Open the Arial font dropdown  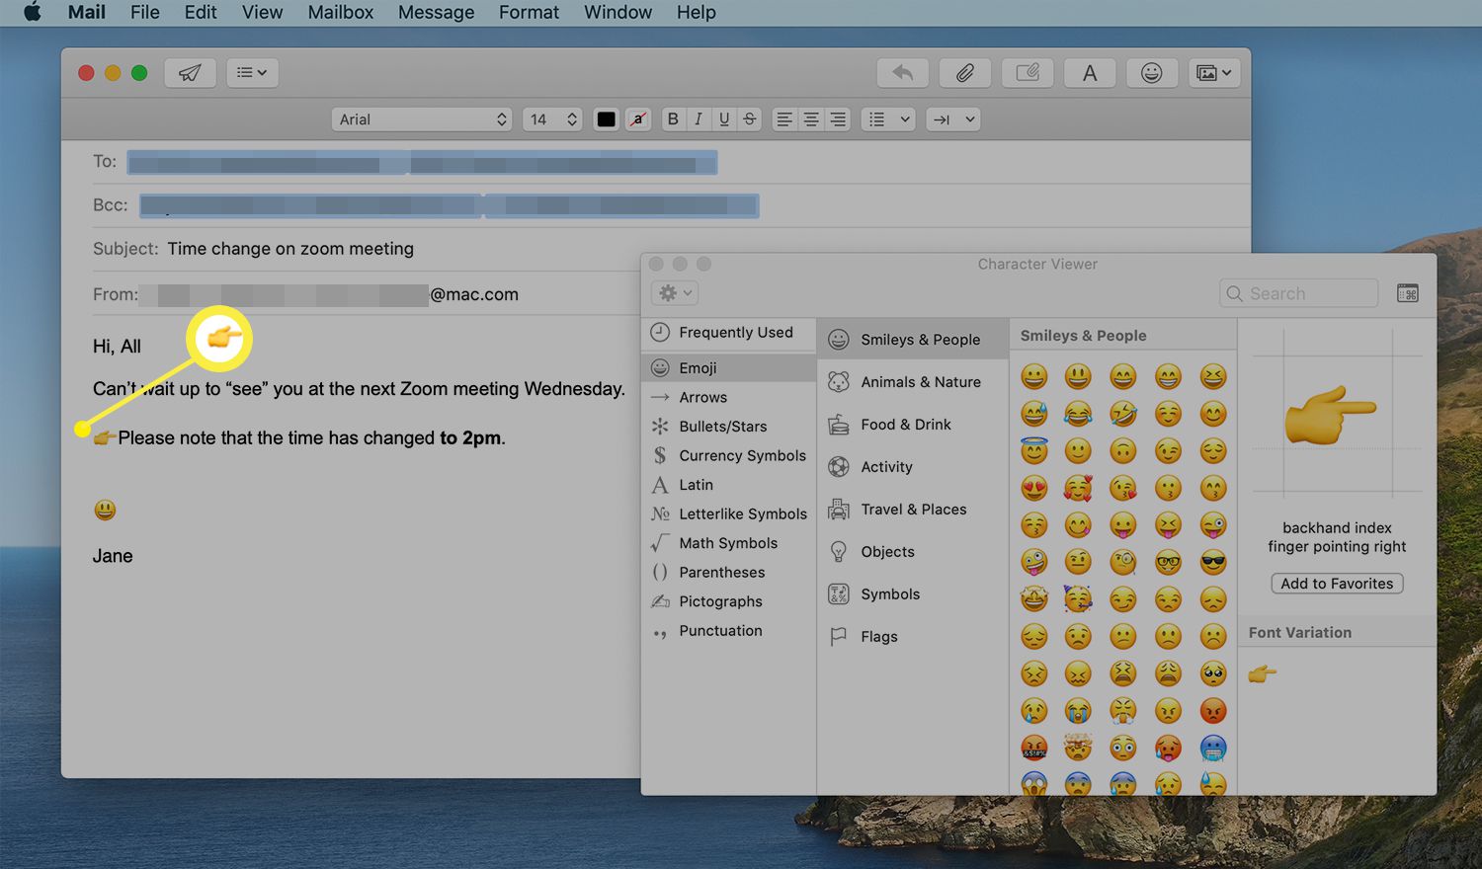[422, 119]
